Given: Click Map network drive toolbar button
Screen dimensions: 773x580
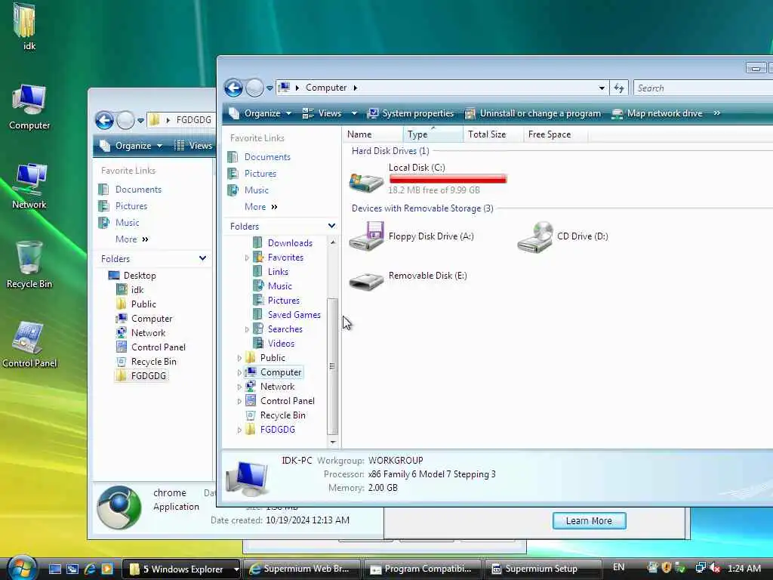Looking at the screenshot, I should point(658,113).
